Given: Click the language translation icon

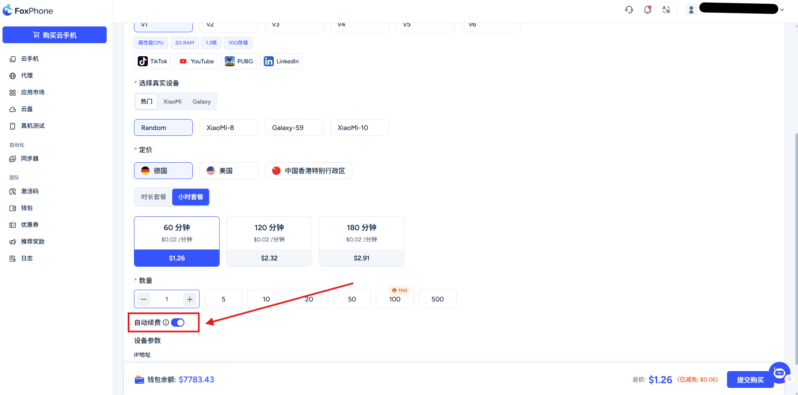Looking at the screenshot, I should pyautogui.click(x=666, y=10).
